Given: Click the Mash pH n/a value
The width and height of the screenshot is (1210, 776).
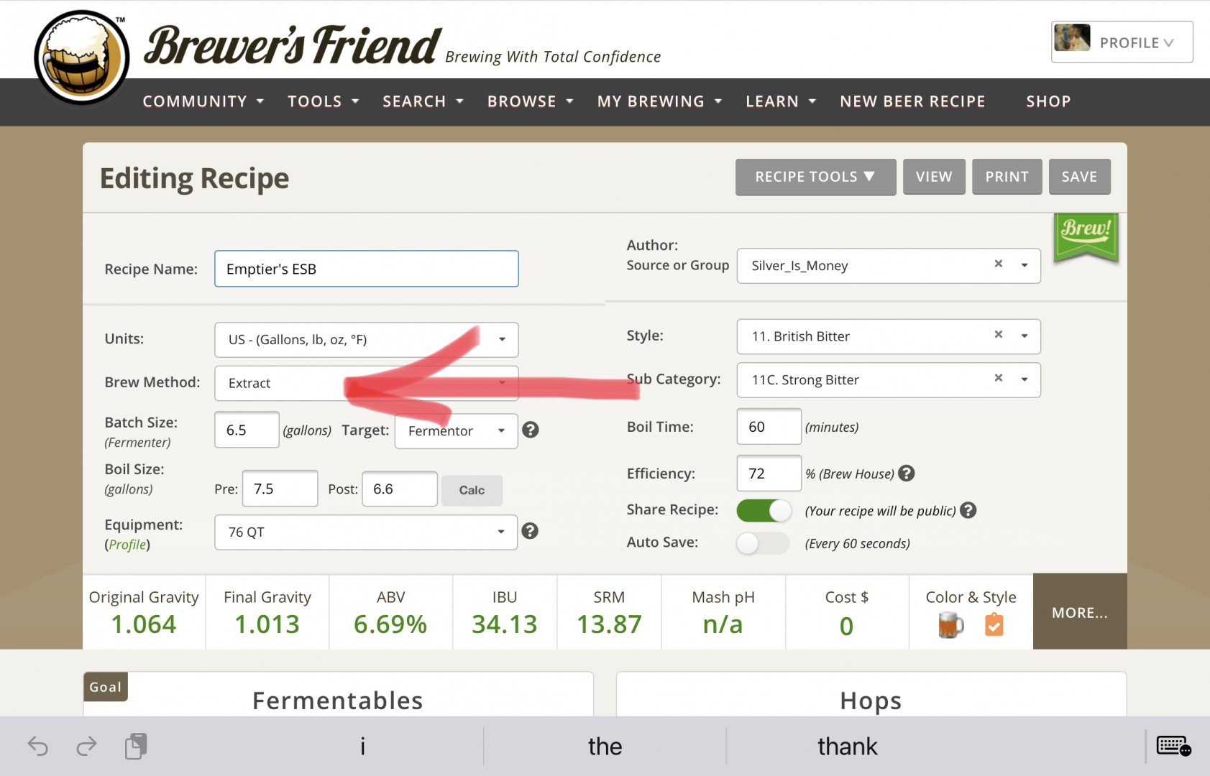Looking at the screenshot, I should coord(723,624).
